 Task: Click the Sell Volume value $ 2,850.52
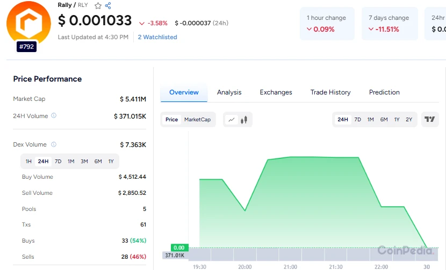(x=132, y=193)
